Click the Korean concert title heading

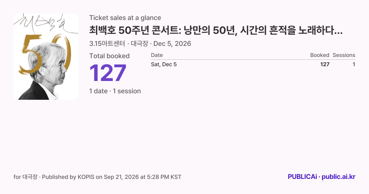click(216, 30)
